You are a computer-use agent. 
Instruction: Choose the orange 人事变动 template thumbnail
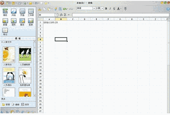tap(9, 55)
